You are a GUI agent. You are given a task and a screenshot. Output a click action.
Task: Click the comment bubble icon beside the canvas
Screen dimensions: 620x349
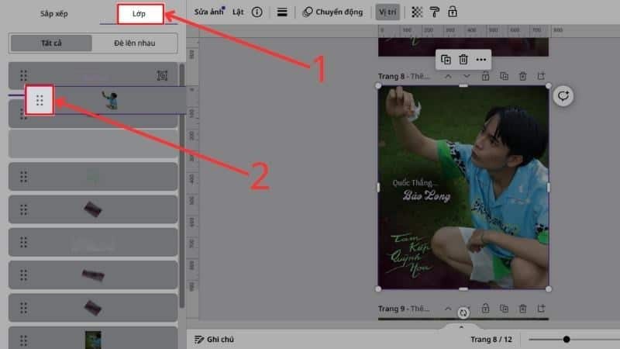coord(563,96)
